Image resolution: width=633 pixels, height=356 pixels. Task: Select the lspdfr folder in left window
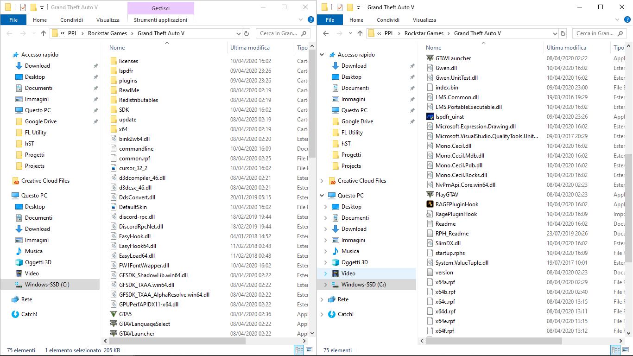[x=126, y=71]
